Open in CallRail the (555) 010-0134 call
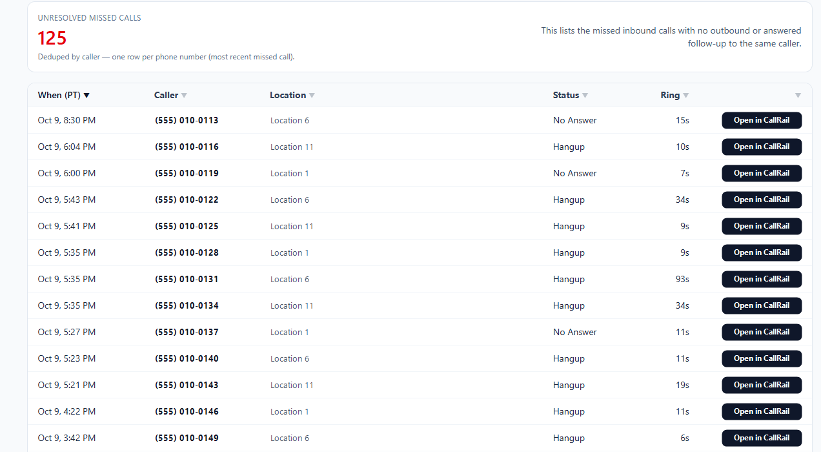This screenshot has width=821, height=452. 762,306
